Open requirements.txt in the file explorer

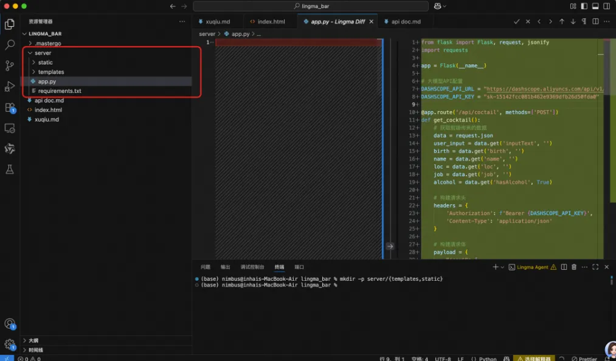[x=59, y=91]
